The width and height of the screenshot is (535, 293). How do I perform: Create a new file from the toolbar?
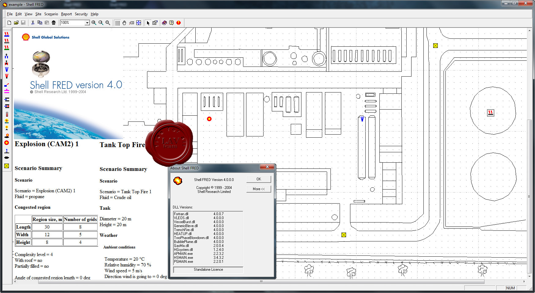[9, 23]
